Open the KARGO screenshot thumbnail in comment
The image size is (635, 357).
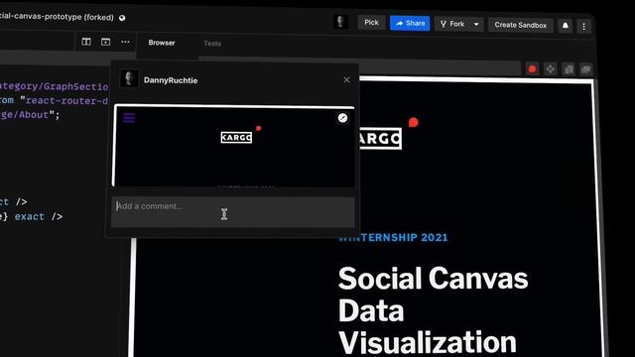[234, 146]
